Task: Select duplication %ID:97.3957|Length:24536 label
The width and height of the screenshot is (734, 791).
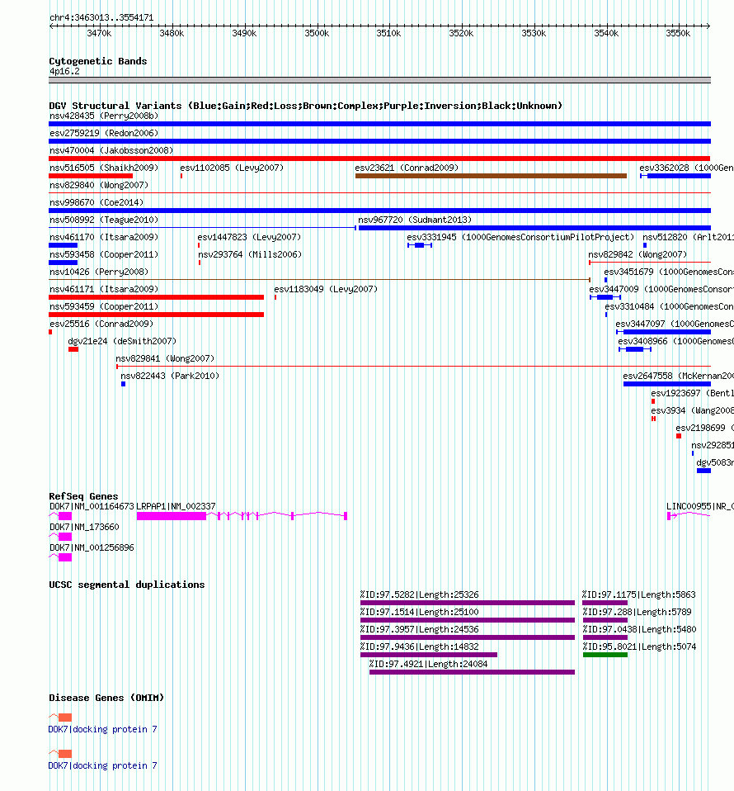Action: click(419, 629)
